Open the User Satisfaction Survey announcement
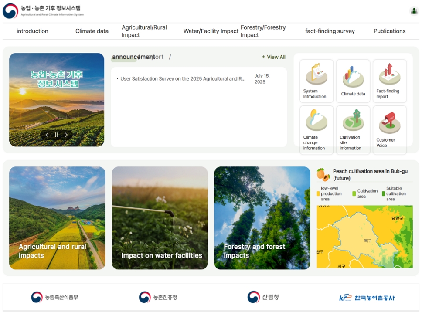This screenshot has height=312, width=422. pyautogui.click(x=183, y=79)
